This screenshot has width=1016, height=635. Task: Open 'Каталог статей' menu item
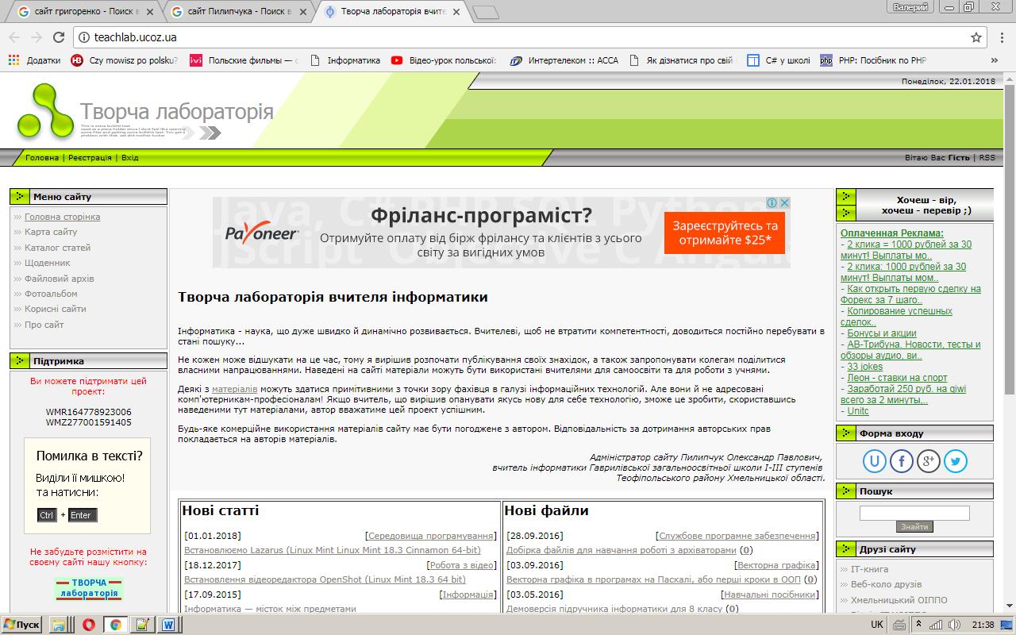(58, 248)
